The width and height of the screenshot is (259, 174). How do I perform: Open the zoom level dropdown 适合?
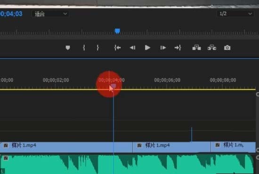pyautogui.click(x=50, y=14)
